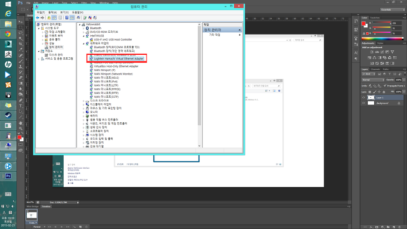The image size is (407, 229).
Task: Select the Move tool in Photoshop toolbox
Action: (20, 21)
